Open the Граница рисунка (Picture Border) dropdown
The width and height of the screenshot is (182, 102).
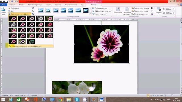(100, 8)
